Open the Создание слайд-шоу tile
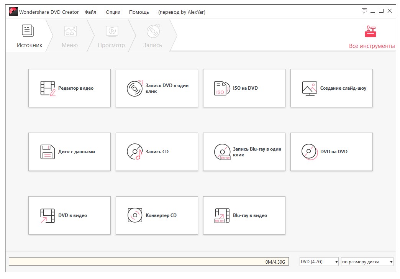 point(331,88)
